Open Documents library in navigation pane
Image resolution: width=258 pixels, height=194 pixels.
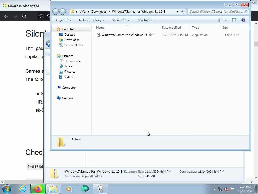72,61
